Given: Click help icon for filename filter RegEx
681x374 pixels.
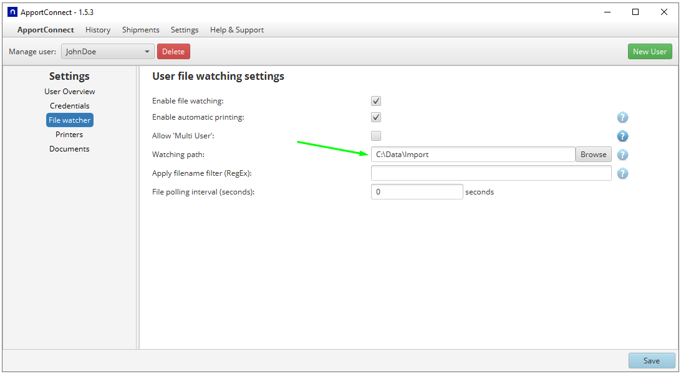Looking at the screenshot, I should [x=622, y=173].
